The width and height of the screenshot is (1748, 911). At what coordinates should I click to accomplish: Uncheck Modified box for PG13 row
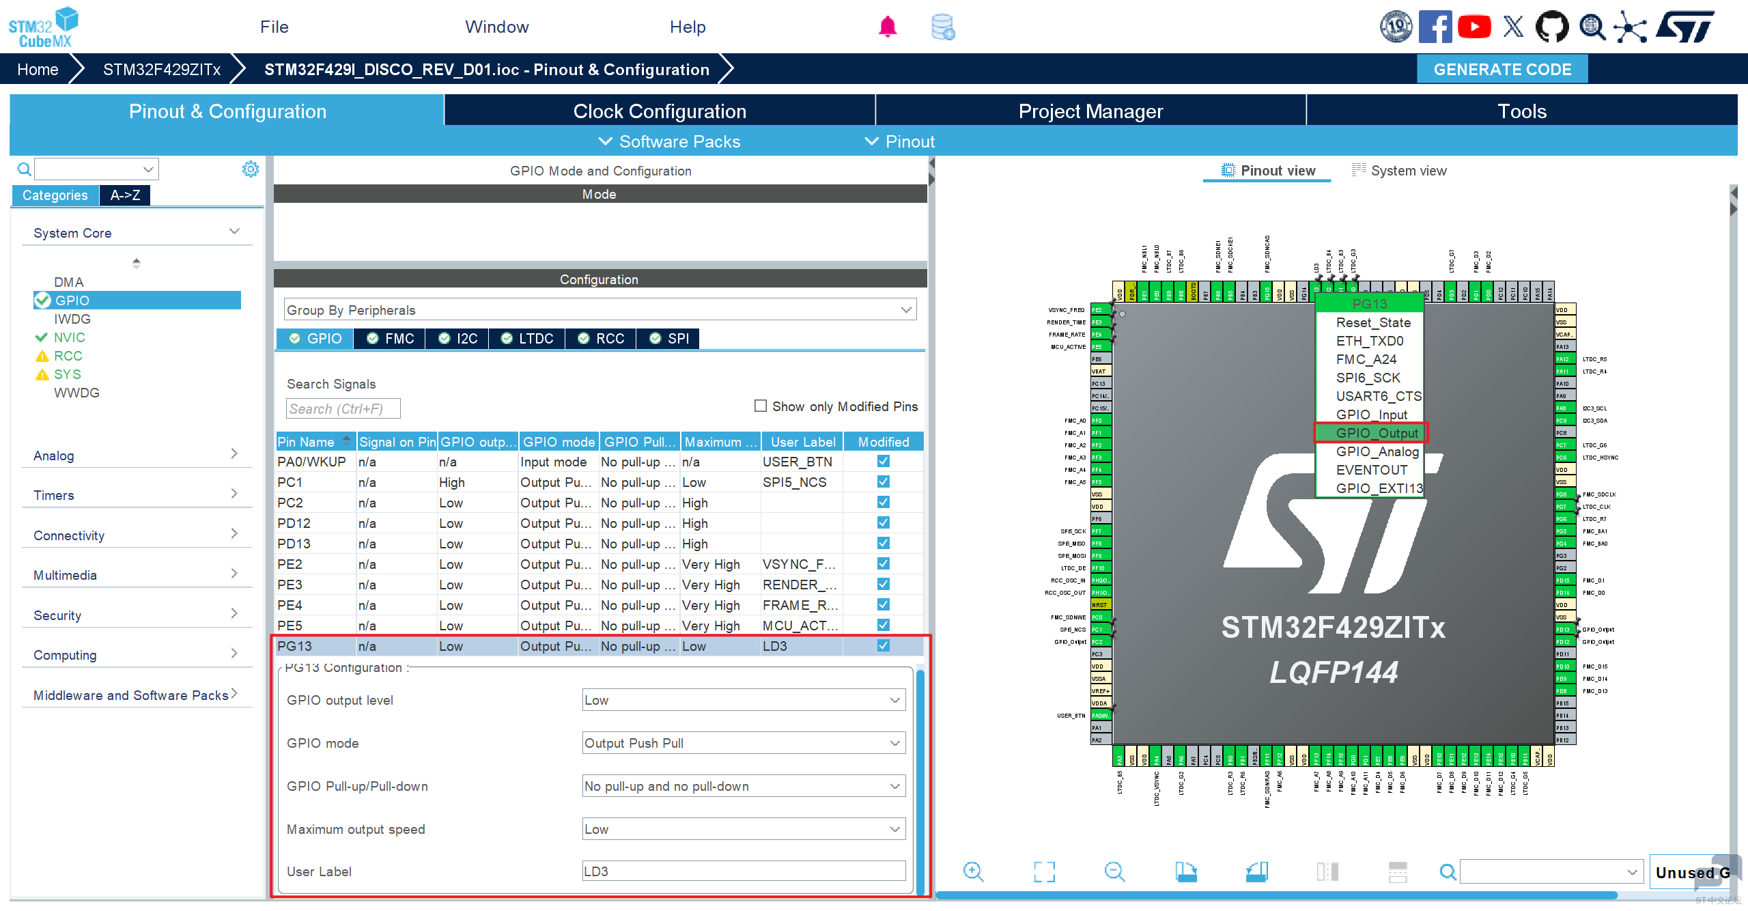coord(883,645)
